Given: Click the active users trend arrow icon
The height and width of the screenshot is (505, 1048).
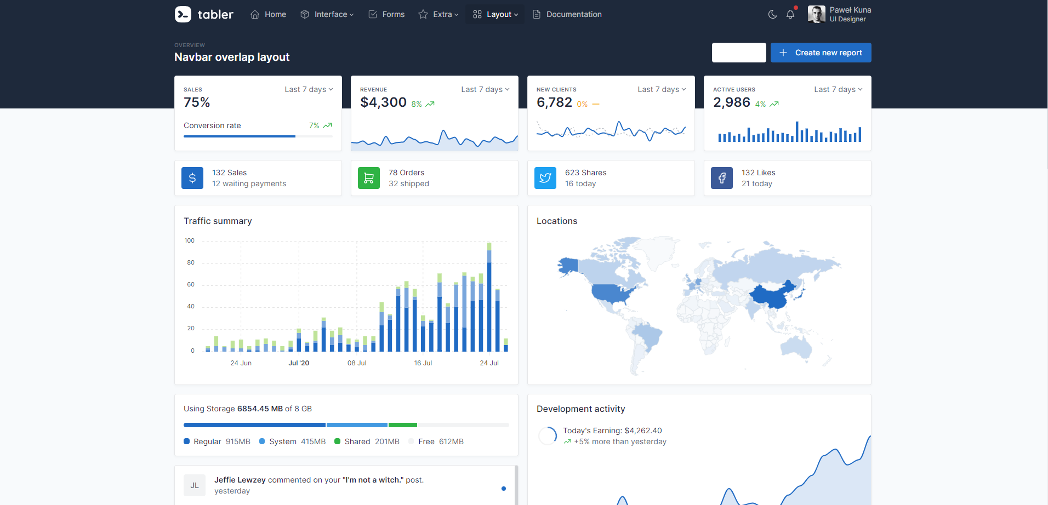Looking at the screenshot, I should coord(774,104).
